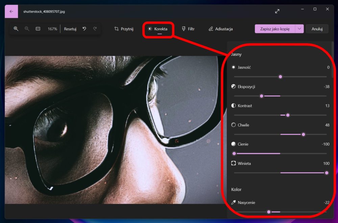Image resolution: width=338 pixels, height=223 pixels.
Task: Show actual size with the 1:1 icon
Action: click(38, 29)
